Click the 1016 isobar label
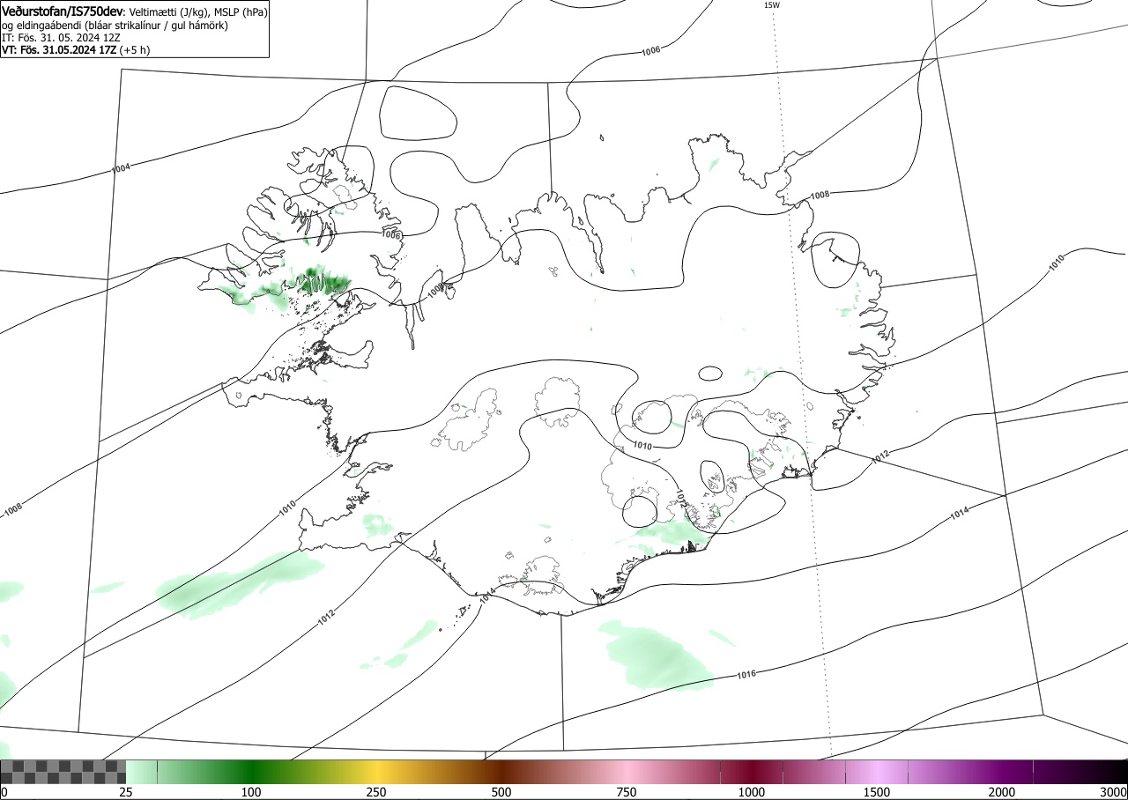This screenshot has height=800, width=1128. click(x=746, y=675)
